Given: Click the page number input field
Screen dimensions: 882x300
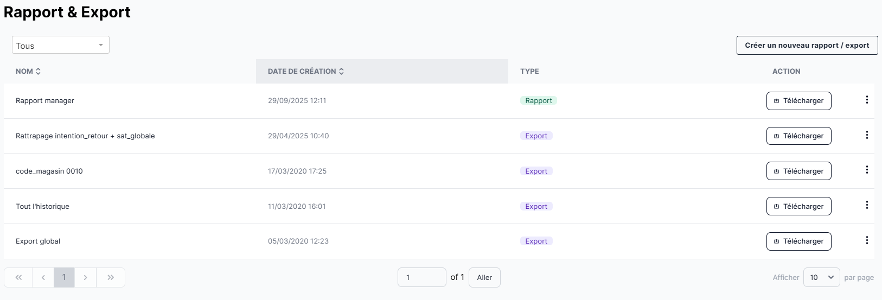Looking at the screenshot, I should click(421, 277).
